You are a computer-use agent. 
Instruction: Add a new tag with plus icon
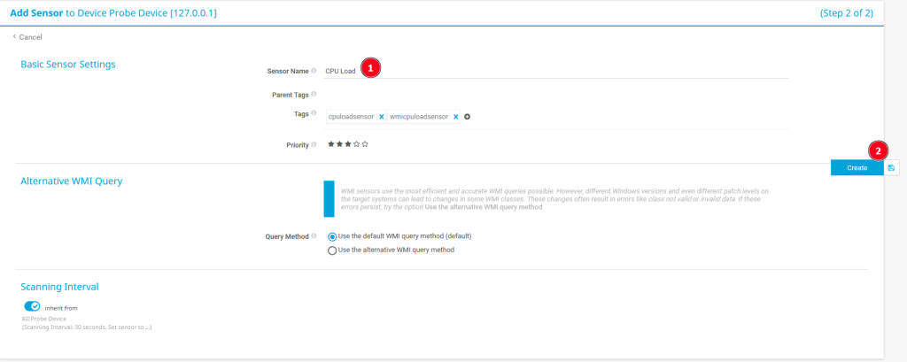(x=468, y=117)
